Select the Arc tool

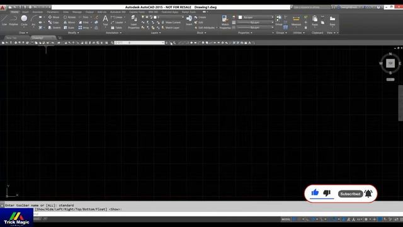pyautogui.click(x=33, y=20)
